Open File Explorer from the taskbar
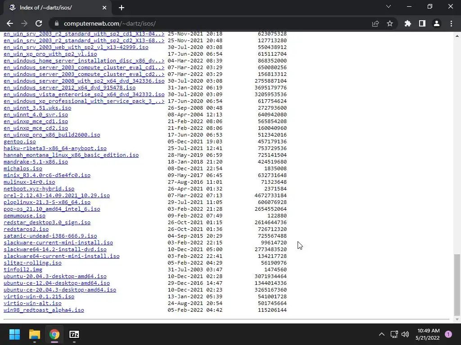461x345 pixels. point(34,334)
